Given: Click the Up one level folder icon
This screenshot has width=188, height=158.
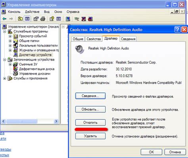Looking at the screenshot, I should click(x=20, y=19).
